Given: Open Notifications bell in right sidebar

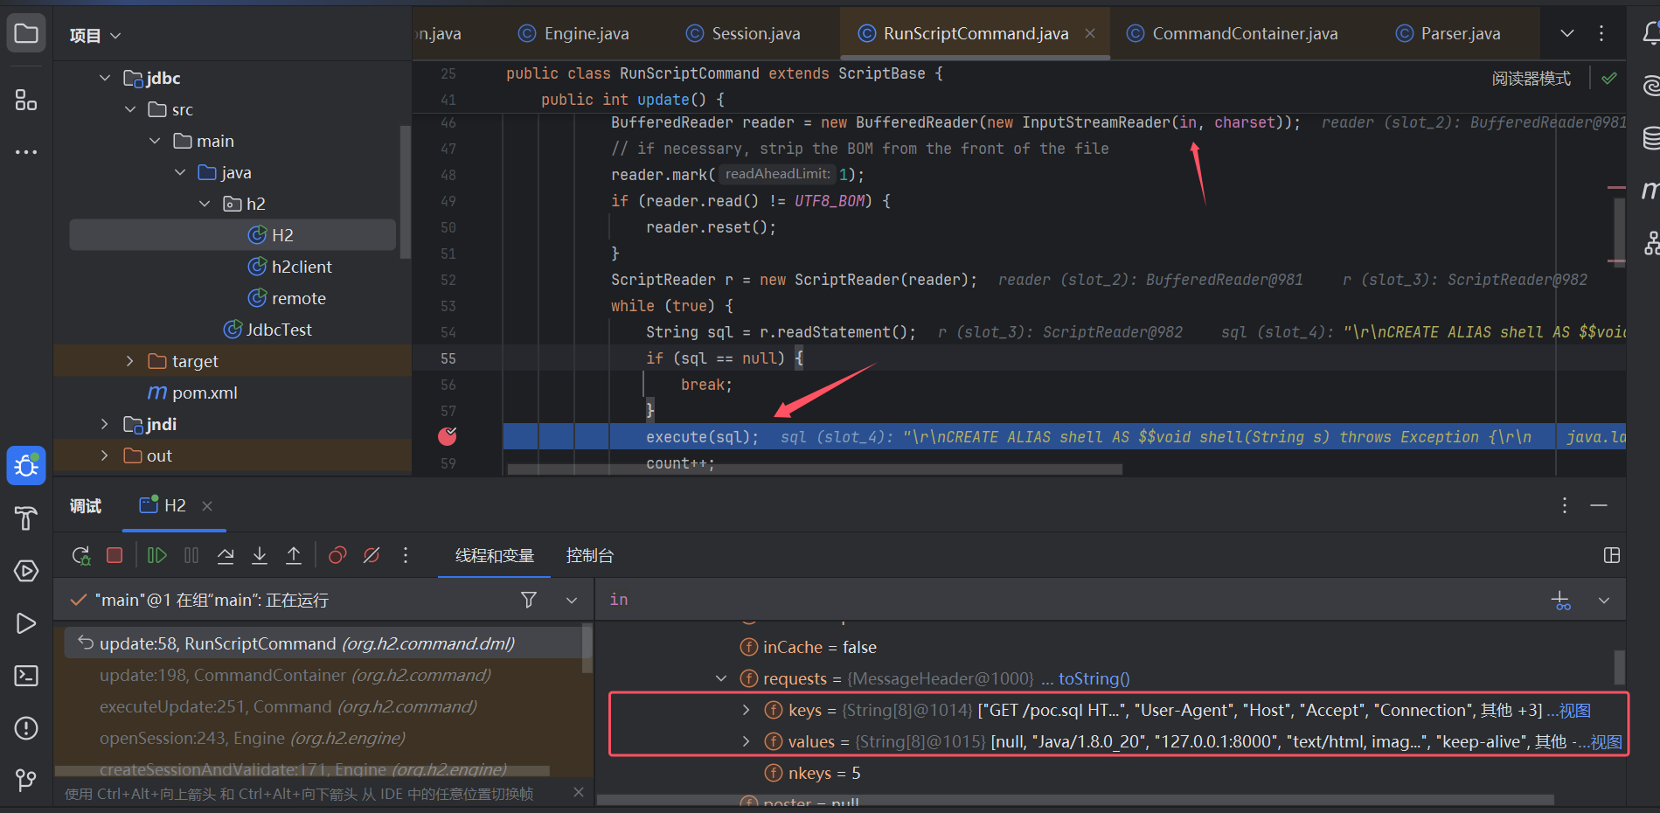Looking at the screenshot, I should pyautogui.click(x=1650, y=33).
